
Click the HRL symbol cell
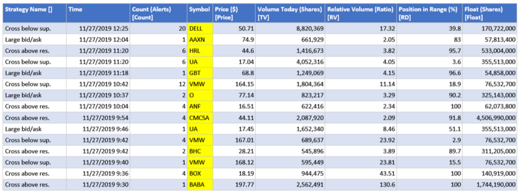pyautogui.click(x=200, y=51)
